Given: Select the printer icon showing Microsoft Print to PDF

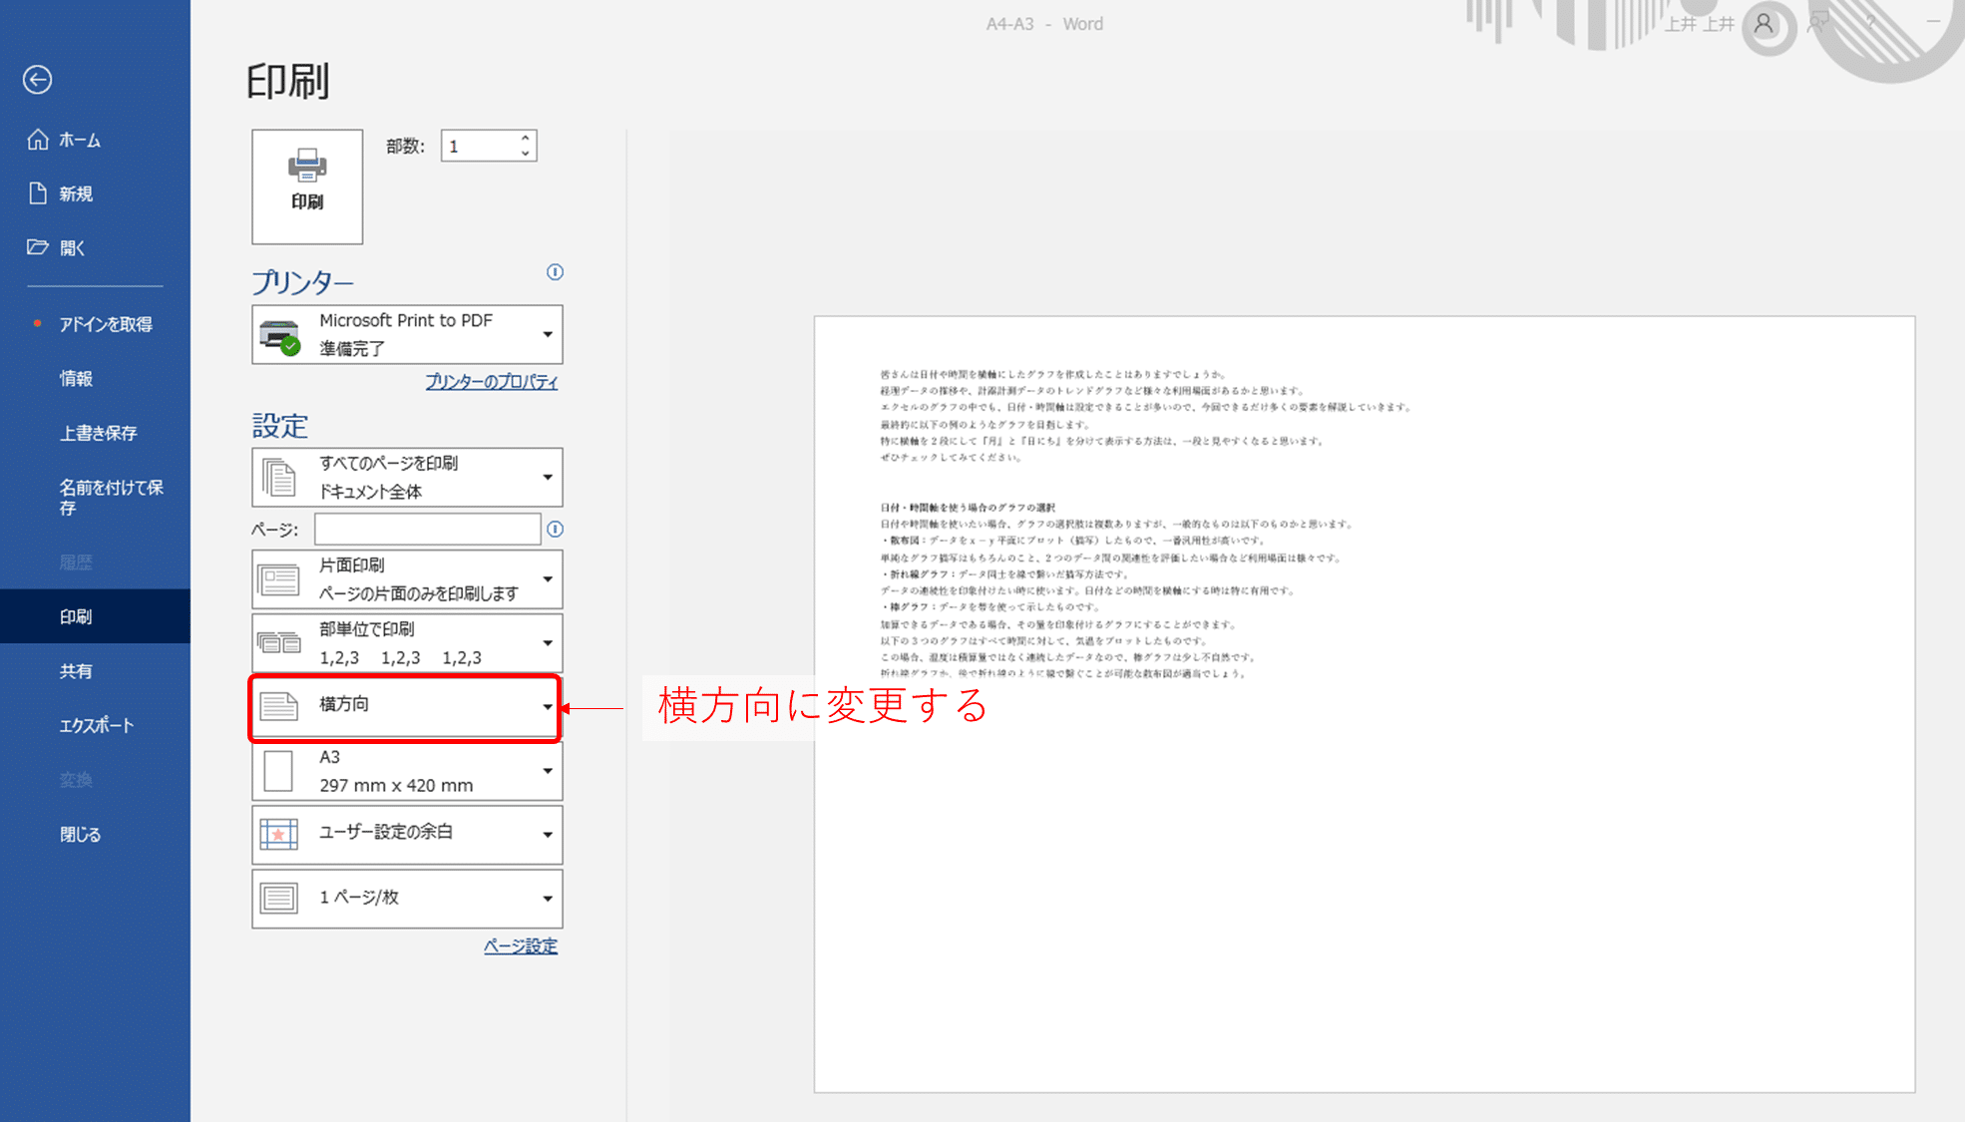Looking at the screenshot, I should point(279,333).
